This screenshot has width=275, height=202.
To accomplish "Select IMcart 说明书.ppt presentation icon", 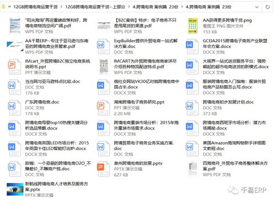I will [15, 66].
